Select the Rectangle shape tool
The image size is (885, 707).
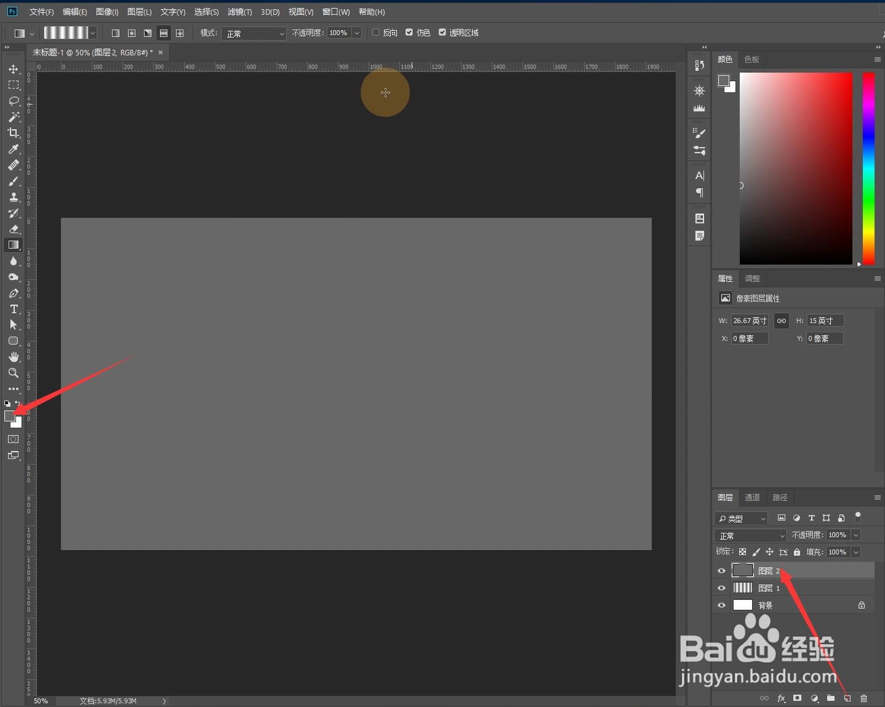[x=14, y=341]
